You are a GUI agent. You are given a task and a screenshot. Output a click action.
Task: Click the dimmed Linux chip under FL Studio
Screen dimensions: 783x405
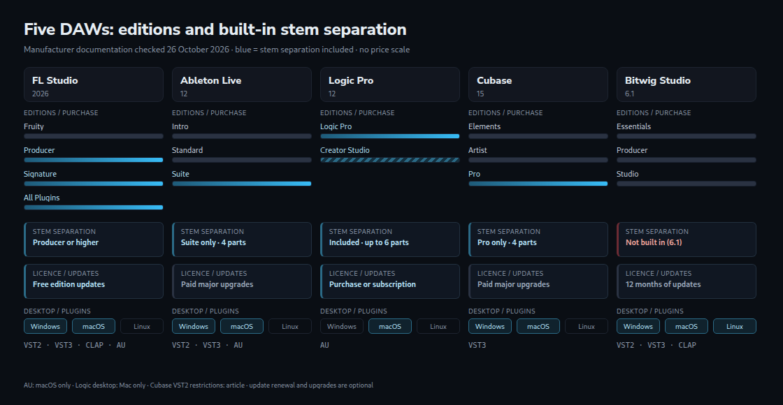pos(142,326)
